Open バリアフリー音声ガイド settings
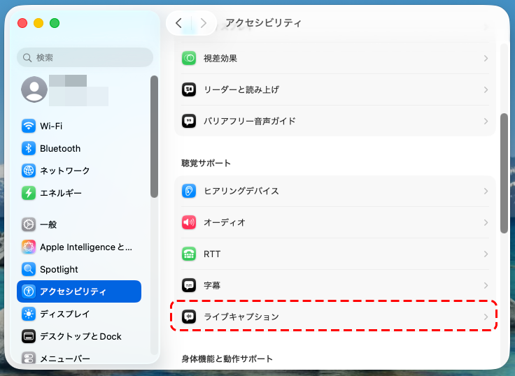Viewport: 515px width, 376px height. coord(334,121)
